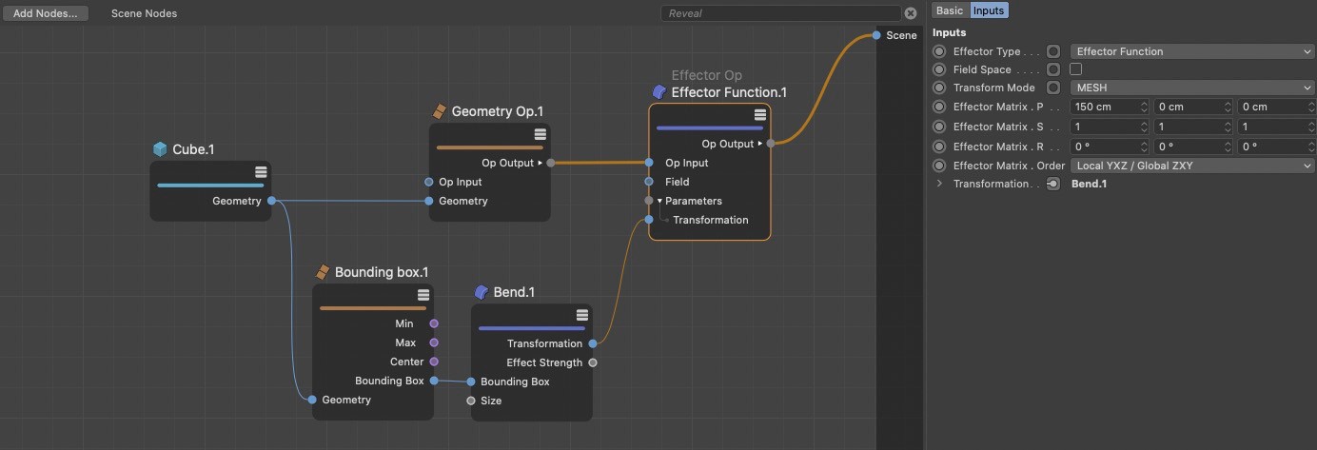Click the Inputs section header
The width and height of the screenshot is (1317, 450).
(949, 33)
